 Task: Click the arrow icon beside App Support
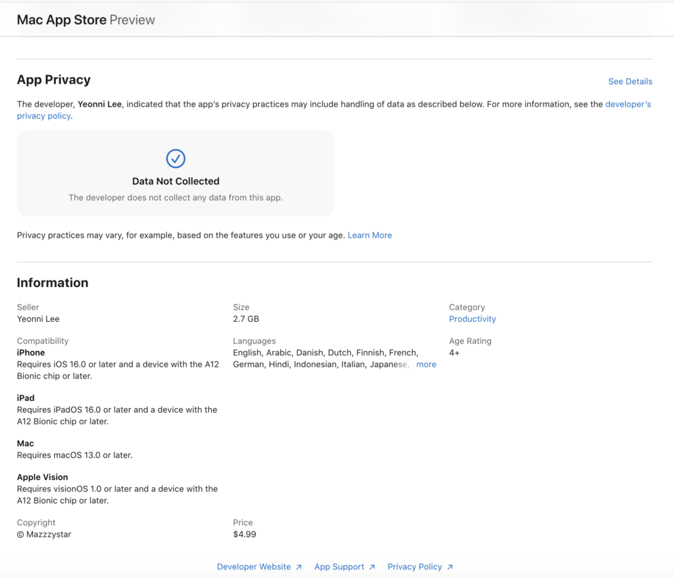372,567
